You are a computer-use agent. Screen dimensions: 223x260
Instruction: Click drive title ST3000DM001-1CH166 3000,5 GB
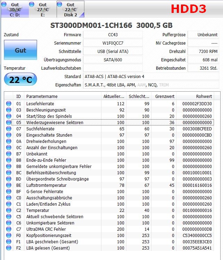[x=111, y=25]
